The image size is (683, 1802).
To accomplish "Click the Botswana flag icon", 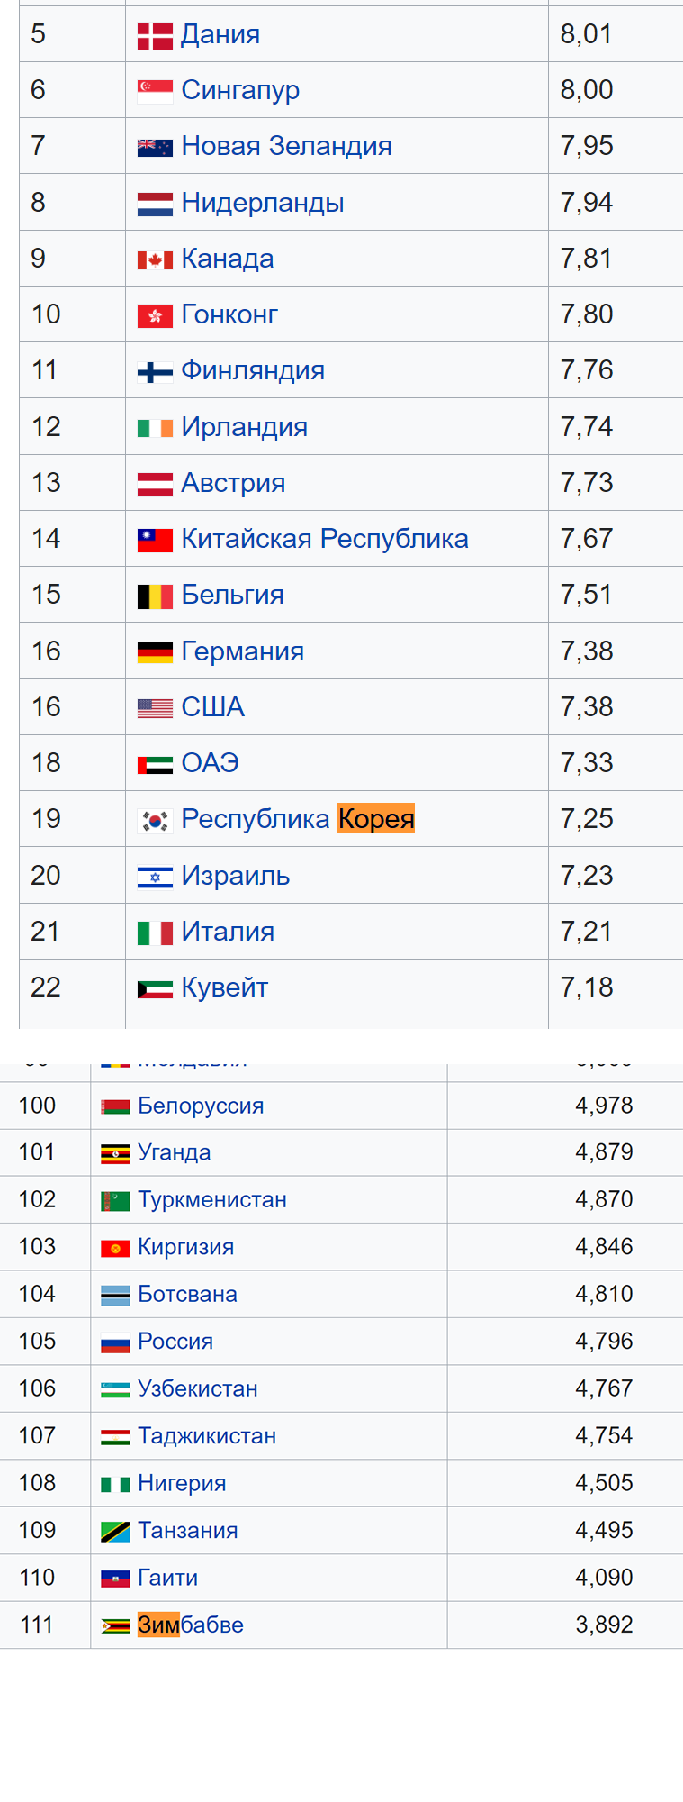I will click(115, 1295).
